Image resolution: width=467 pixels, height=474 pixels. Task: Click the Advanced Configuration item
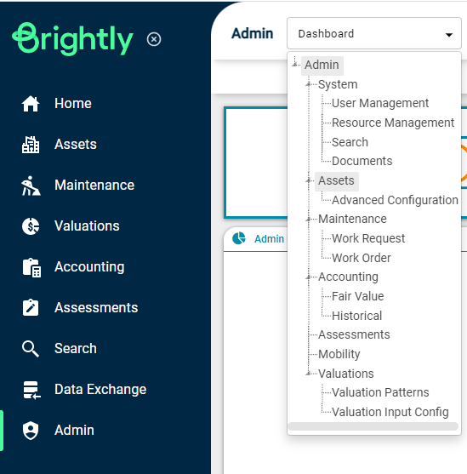tap(395, 200)
